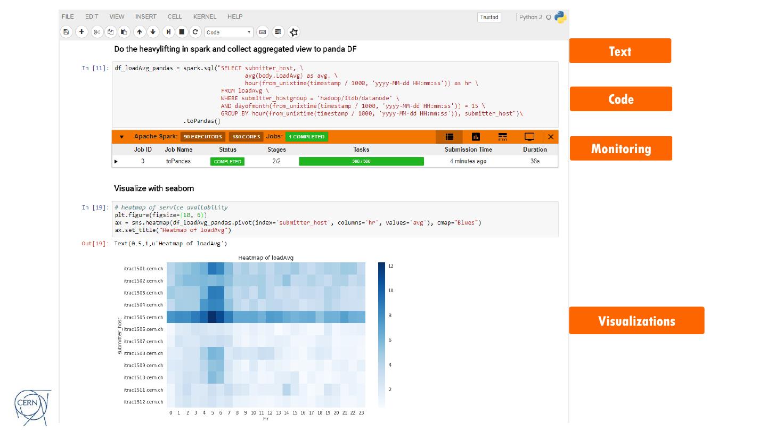Switch Spark monitor to the event timeline view
767x431 pixels.
(x=502, y=137)
